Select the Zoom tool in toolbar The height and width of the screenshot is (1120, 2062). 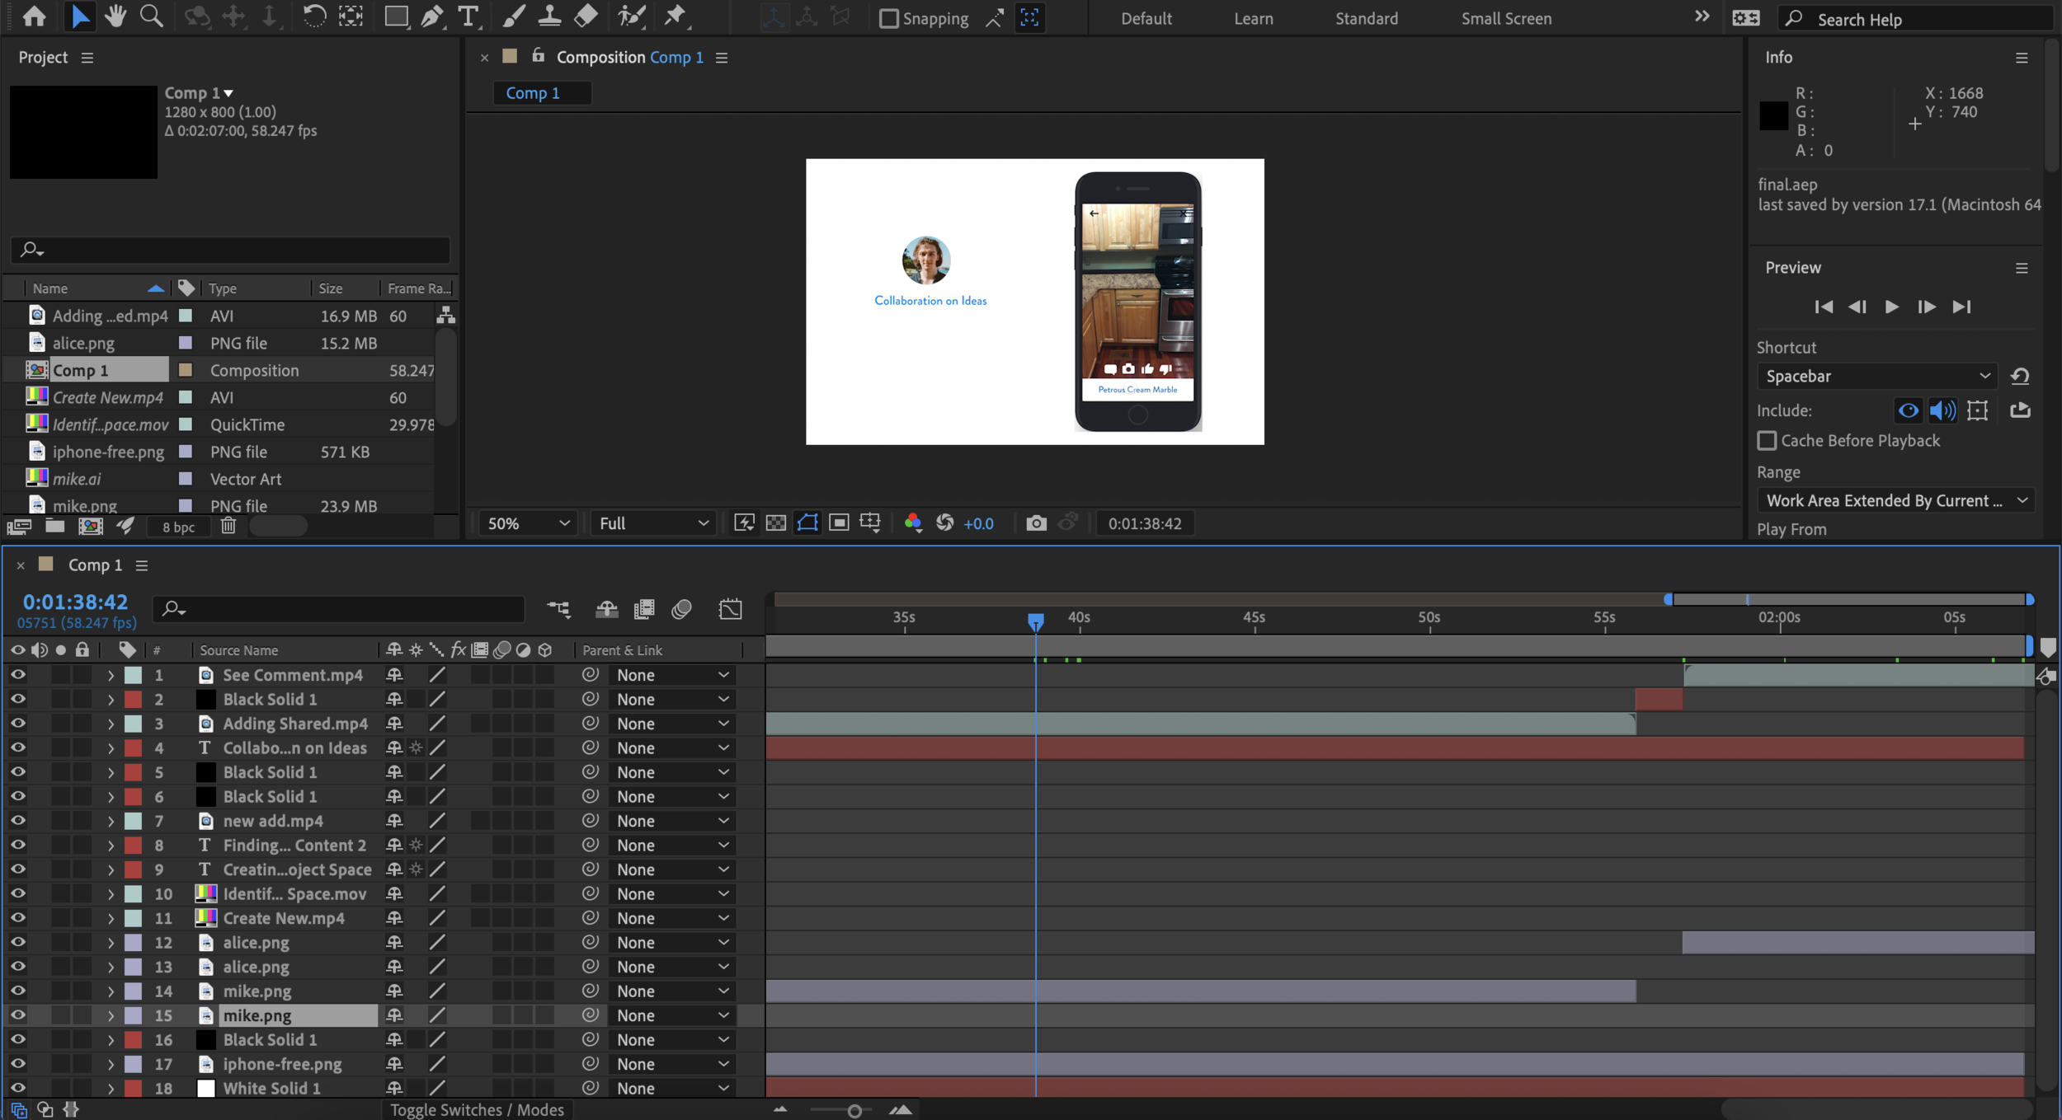click(x=152, y=16)
